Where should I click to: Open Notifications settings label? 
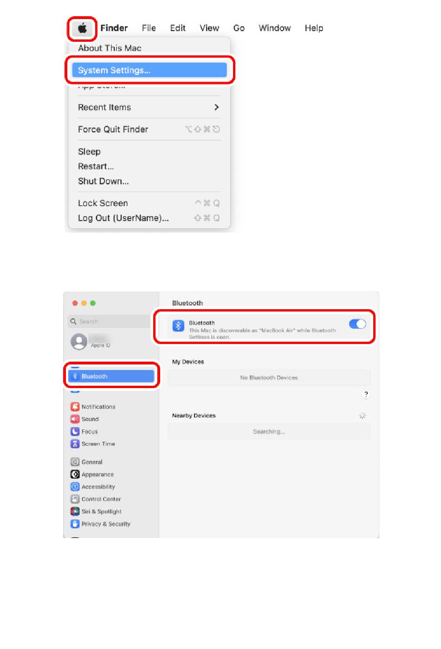coord(98,407)
